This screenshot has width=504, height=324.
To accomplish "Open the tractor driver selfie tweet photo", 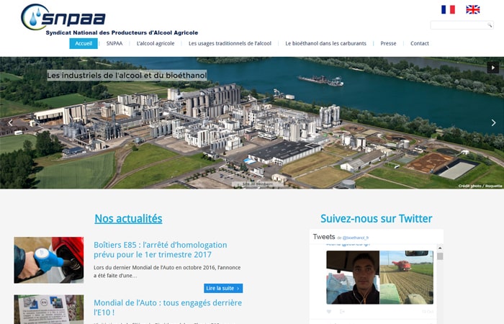I will [353, 277].
